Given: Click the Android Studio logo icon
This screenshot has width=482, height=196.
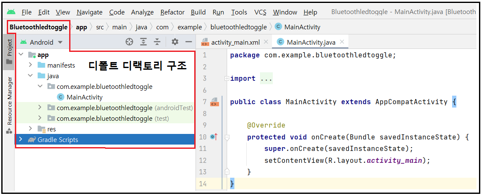Looking at the screenshot, I should [11, 12].
